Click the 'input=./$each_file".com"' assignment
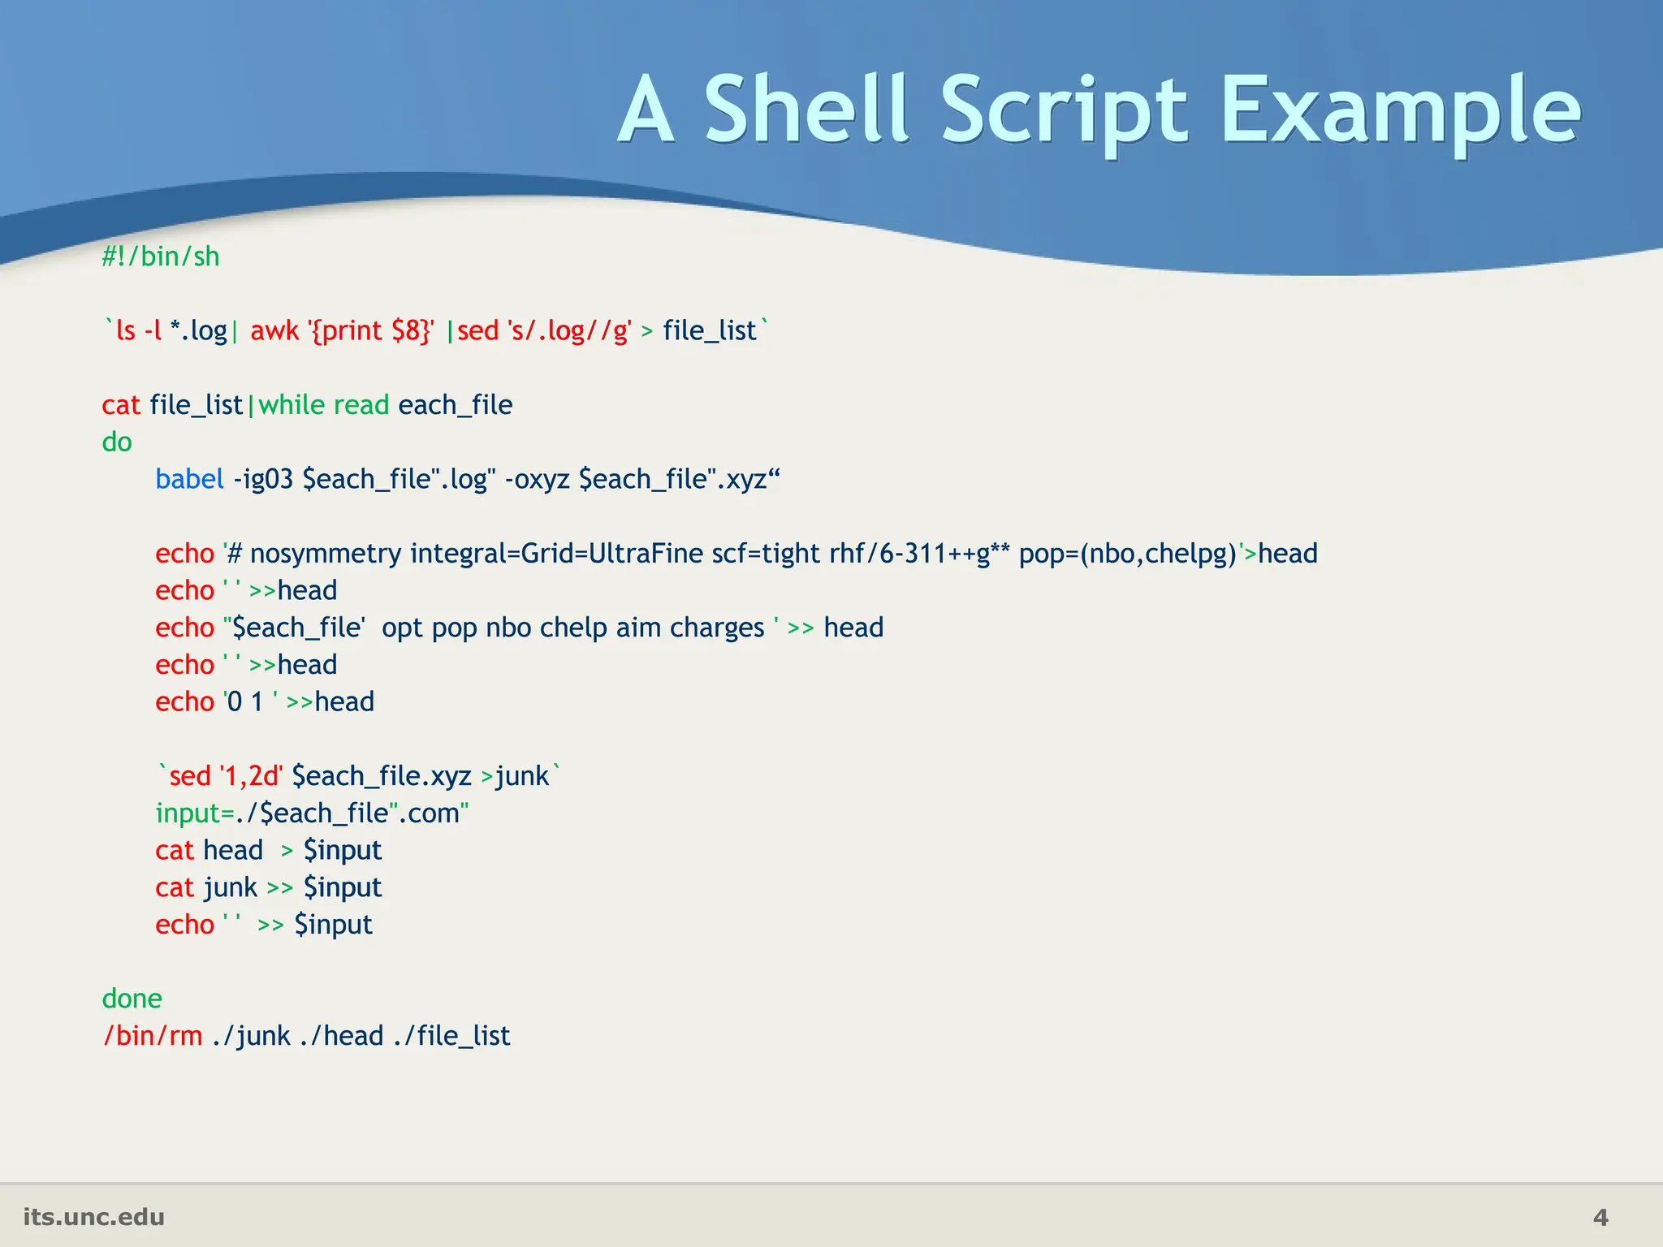This screenshot has width=1663, height=1247. click(312, 813)
